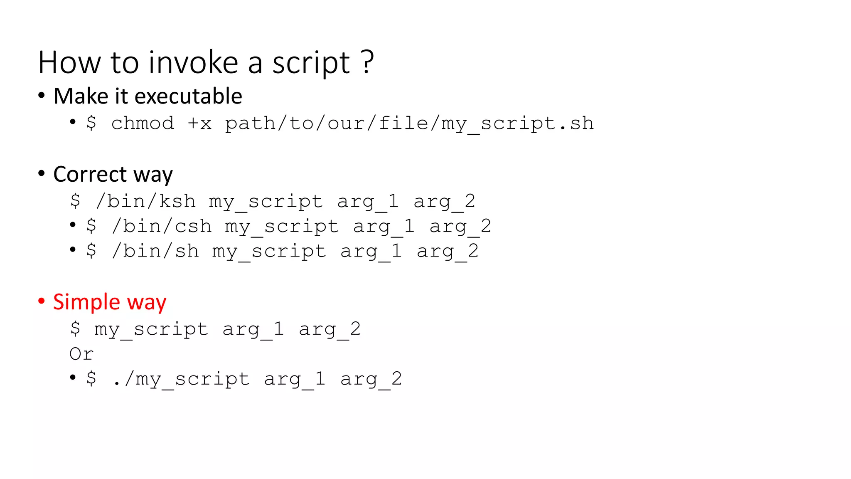The height and width of the screenshot is (479, 851).
Task: Click the word 'script' in the title
Action: click(x=311, y=63)
